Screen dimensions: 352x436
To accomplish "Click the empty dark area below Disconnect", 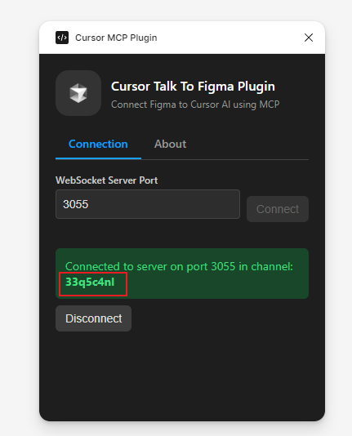I will (182, 376).
